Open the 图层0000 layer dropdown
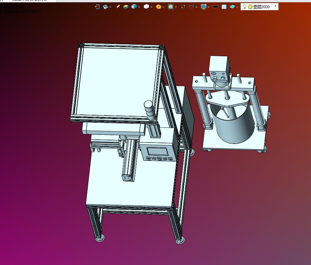Viewport: 311px width, 265px height. (275, 6)
